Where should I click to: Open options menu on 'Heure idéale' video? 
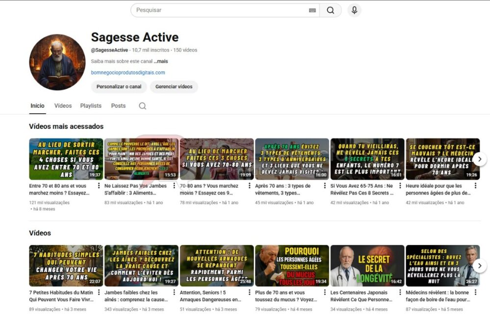pyautogui.click(x=475, y=185)
